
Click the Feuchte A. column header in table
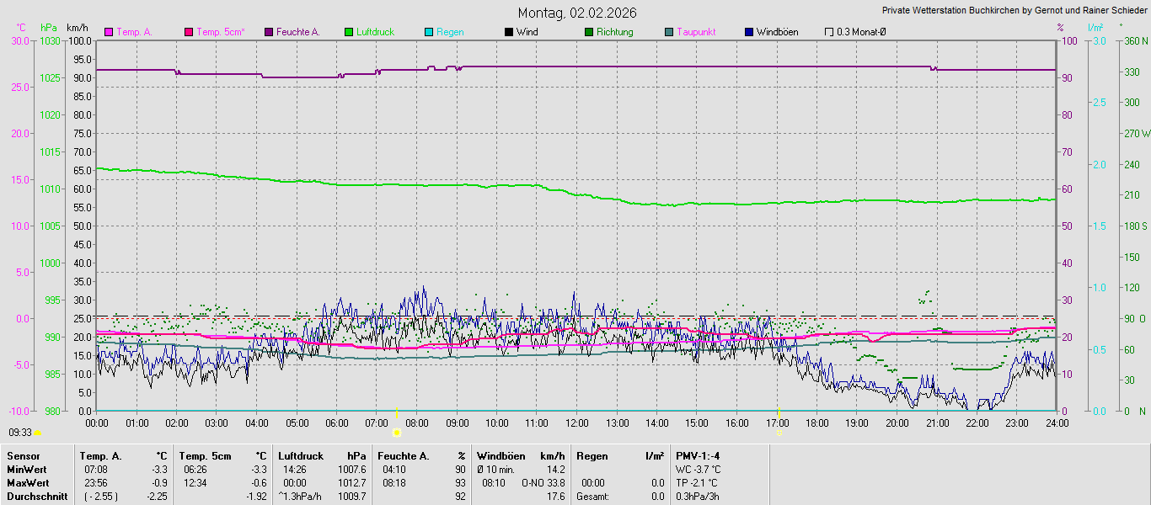(x=404, y=456)
